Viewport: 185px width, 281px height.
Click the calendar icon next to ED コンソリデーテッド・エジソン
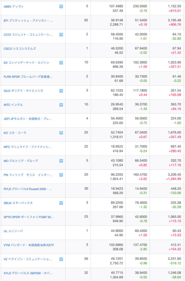[x=61, y=63]
